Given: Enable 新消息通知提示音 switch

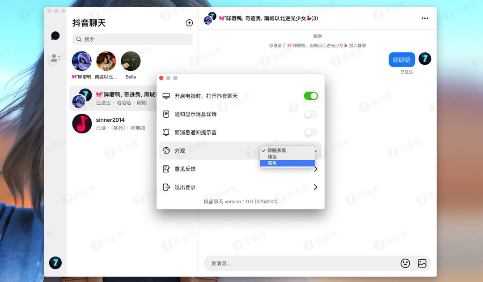Looking at the screenshot, I should 311,132.
